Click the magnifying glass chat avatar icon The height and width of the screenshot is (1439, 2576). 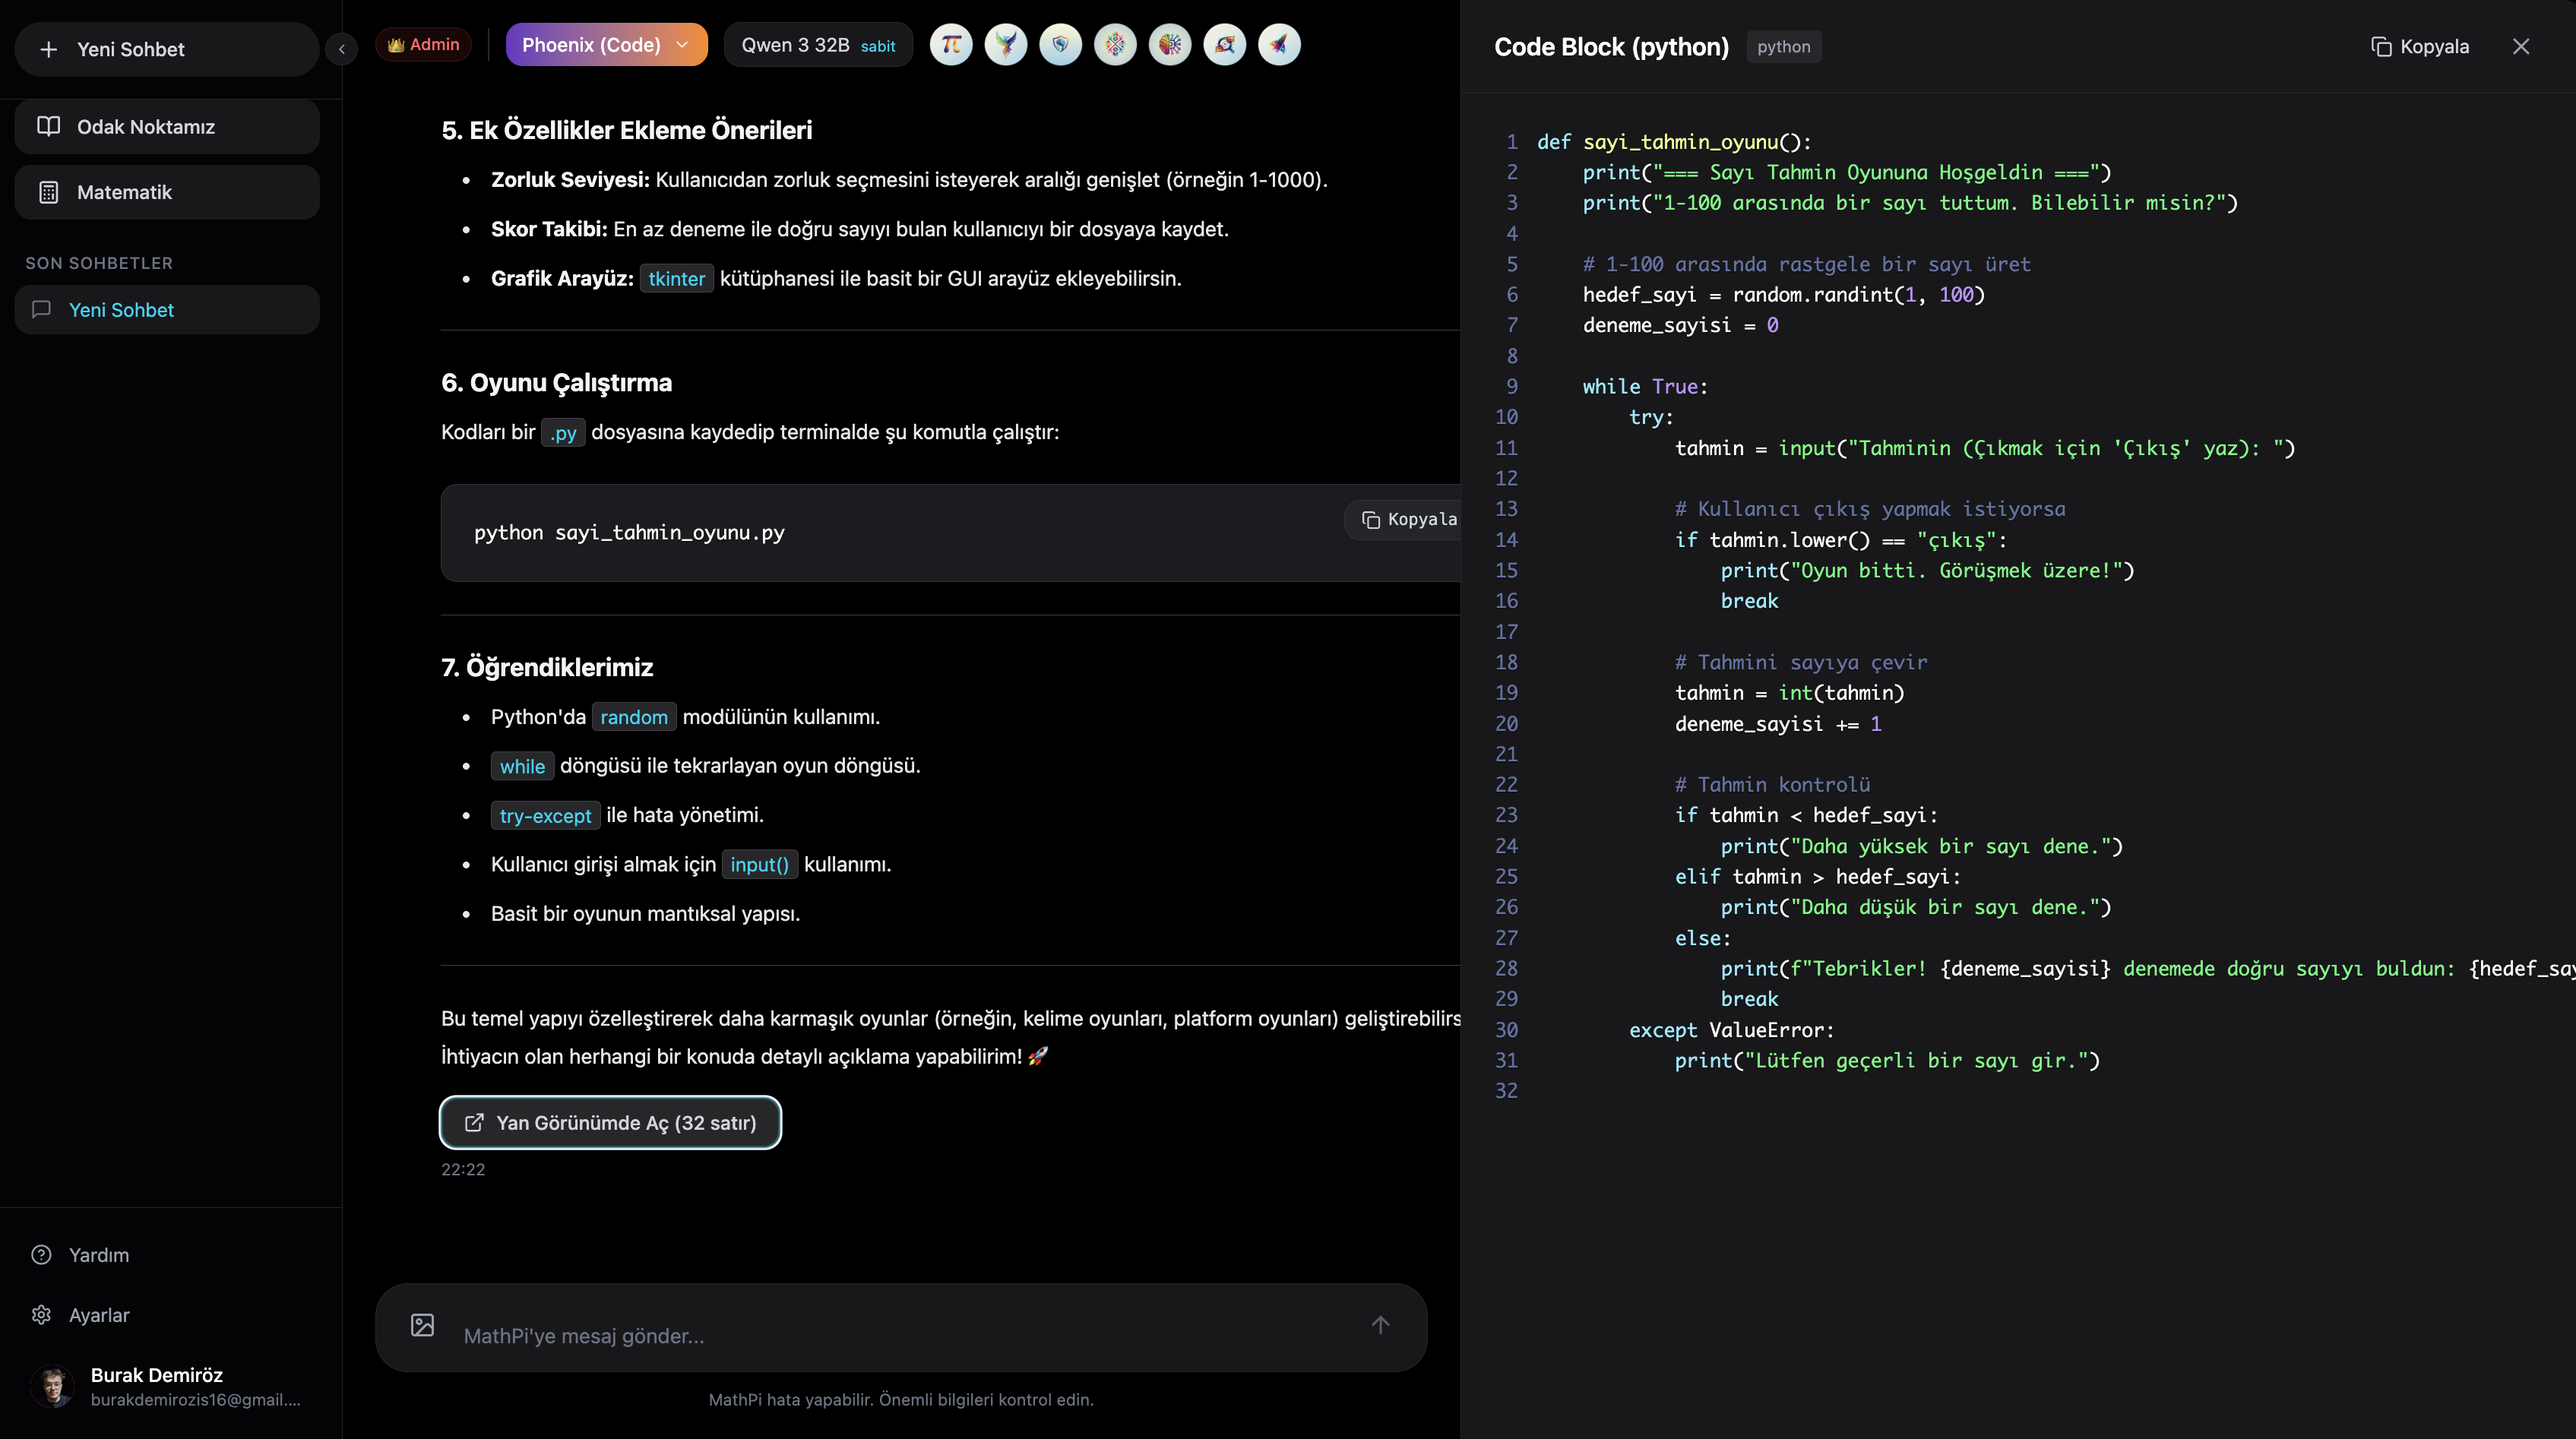1224,45
